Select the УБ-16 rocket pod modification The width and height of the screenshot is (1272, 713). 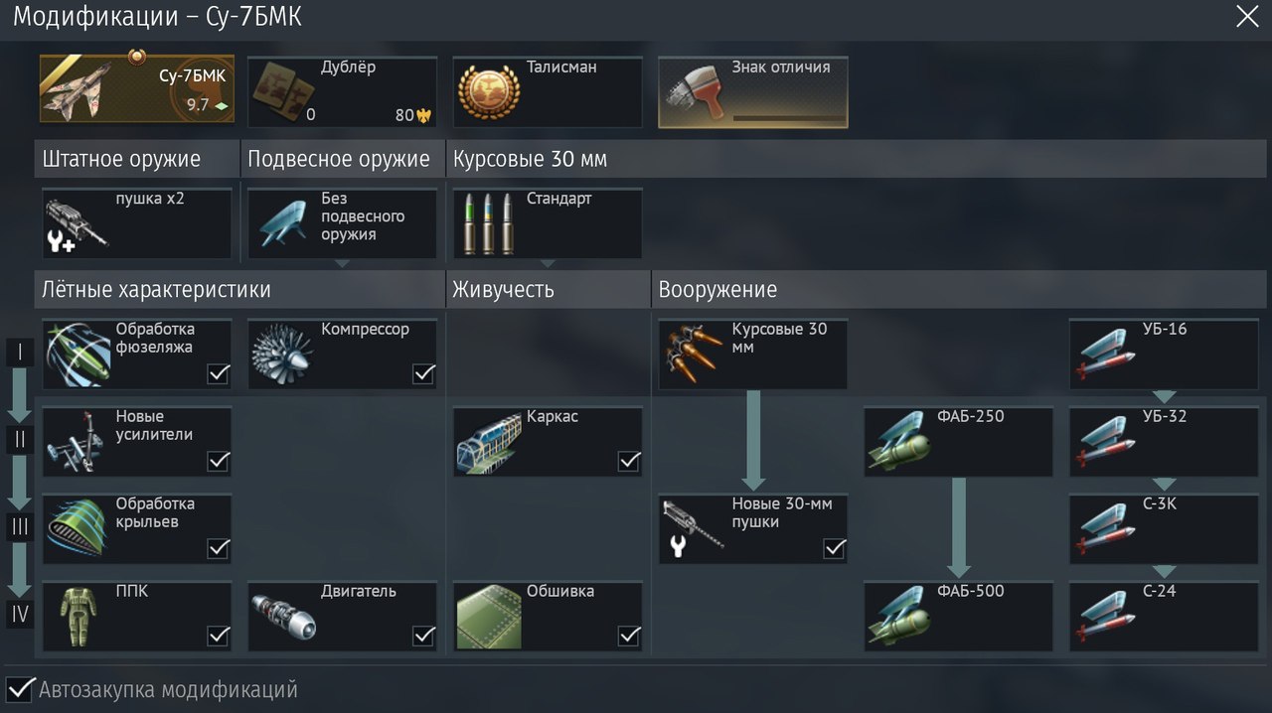(1164, 354)
